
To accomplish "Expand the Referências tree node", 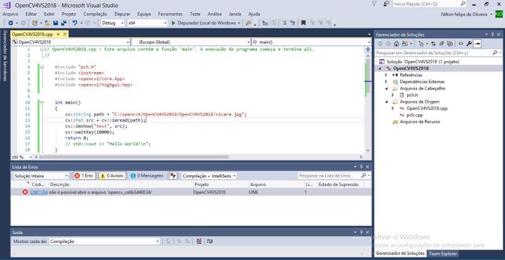I will pos(386,75).
